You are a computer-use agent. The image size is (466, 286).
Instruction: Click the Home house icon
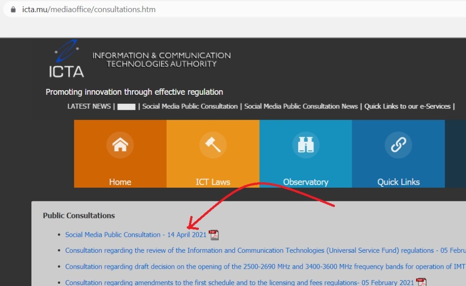pos(120,145)
